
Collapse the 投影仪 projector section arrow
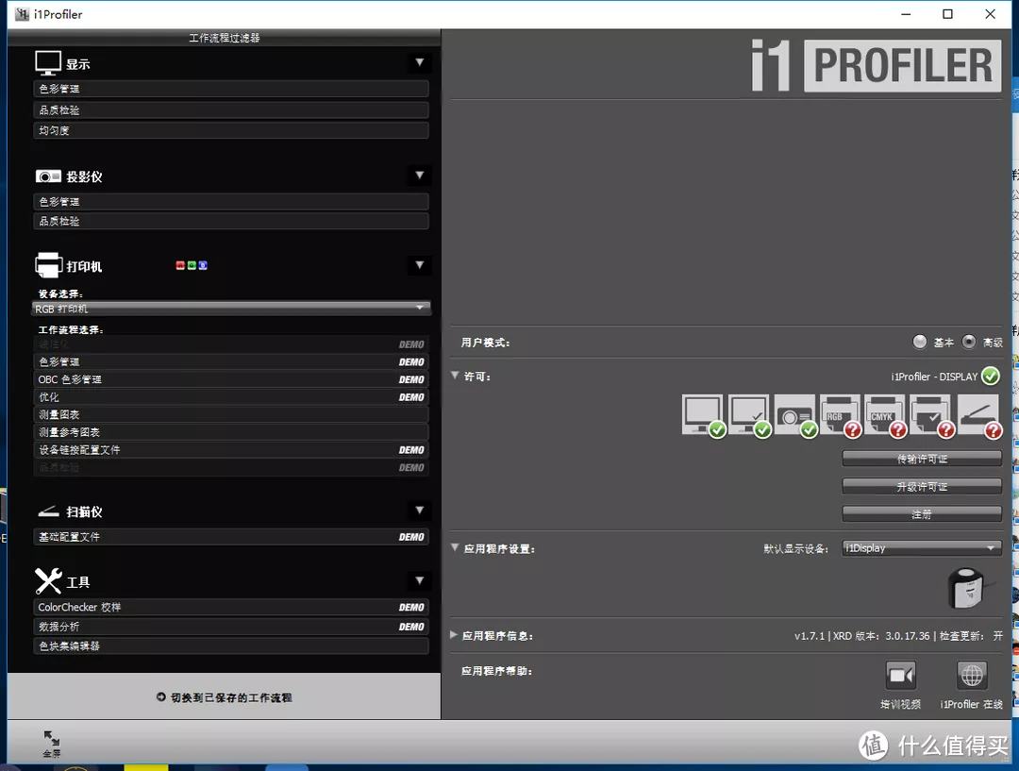[x=419, y=175]
